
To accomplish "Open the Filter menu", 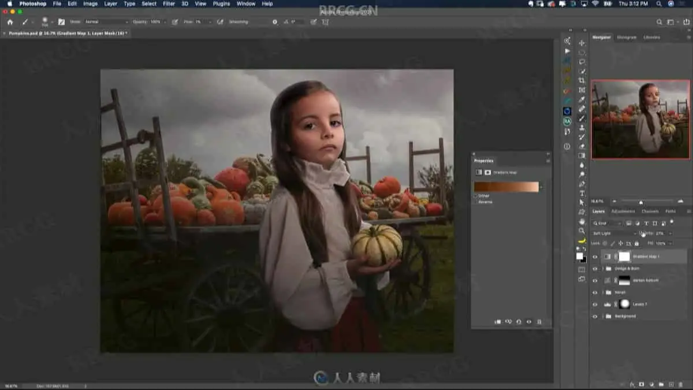I will click(169, 3).
